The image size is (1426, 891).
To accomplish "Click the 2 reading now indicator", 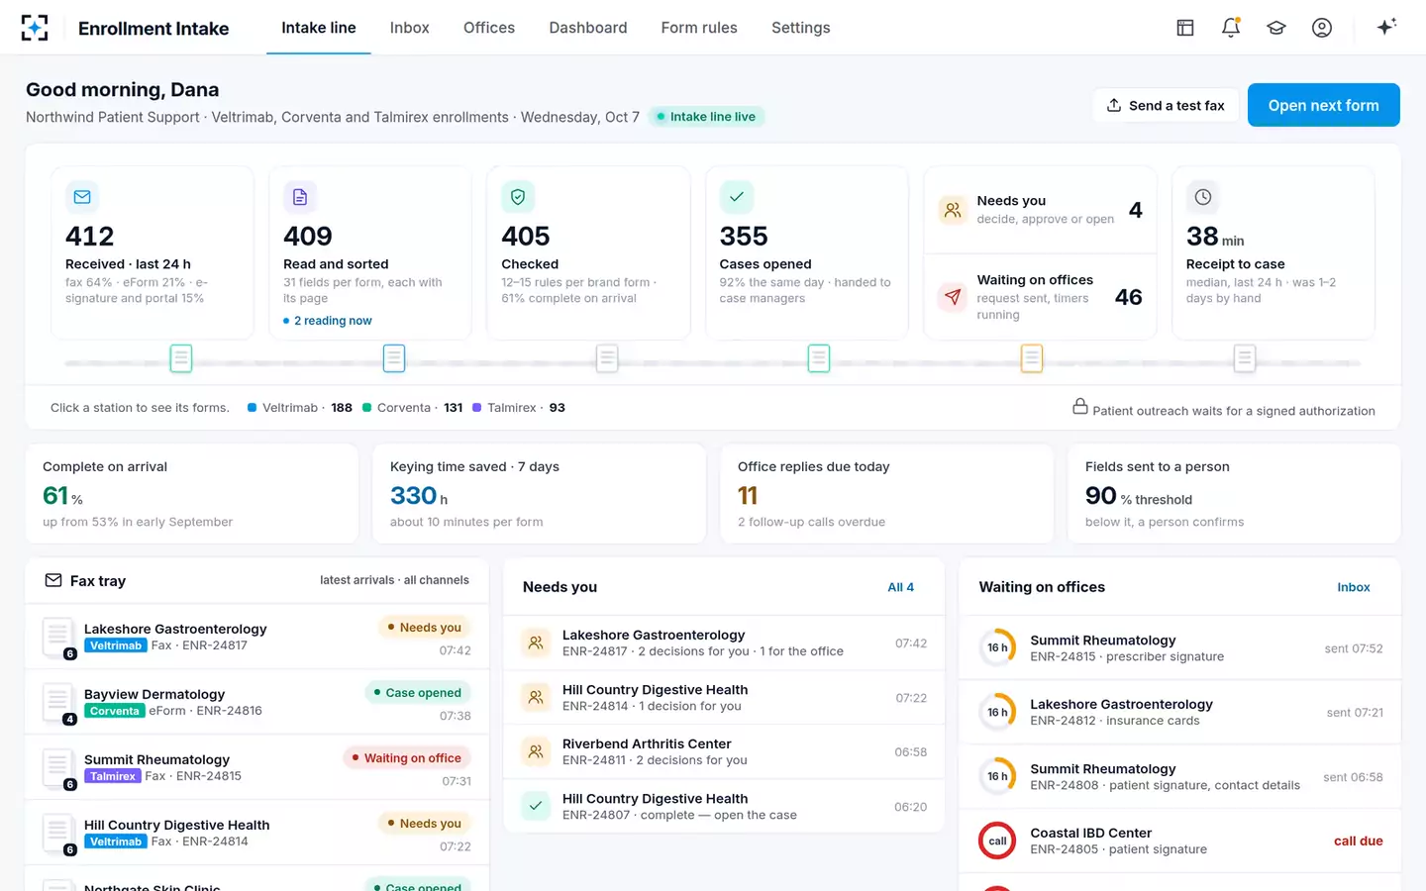I will [x=328, y=321].
